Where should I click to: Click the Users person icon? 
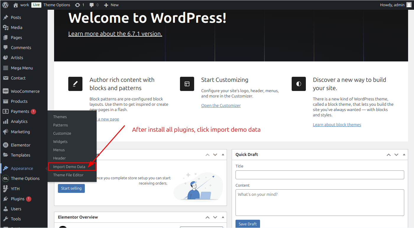coord(5,209)
